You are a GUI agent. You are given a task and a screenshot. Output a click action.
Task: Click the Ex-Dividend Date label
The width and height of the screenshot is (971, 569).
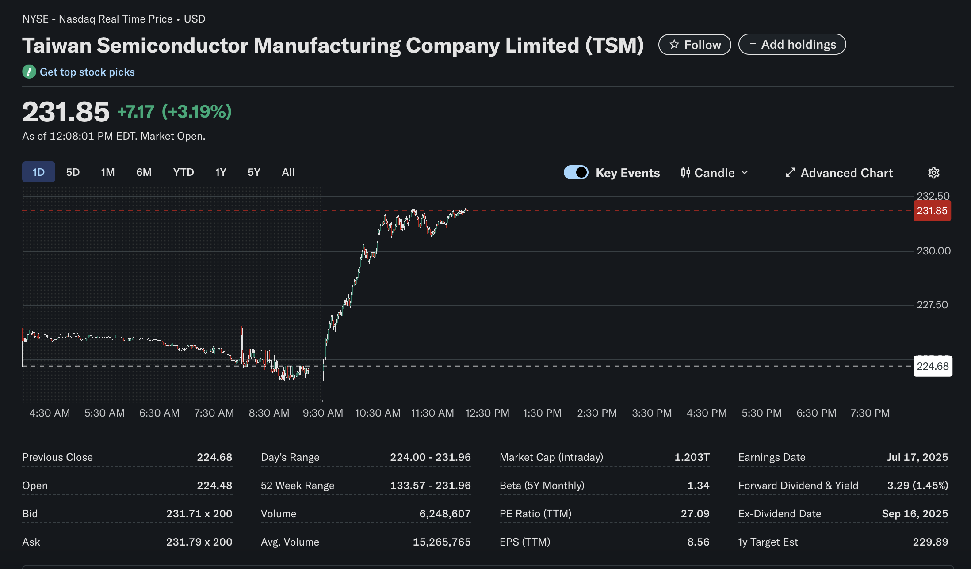(780, 514)
